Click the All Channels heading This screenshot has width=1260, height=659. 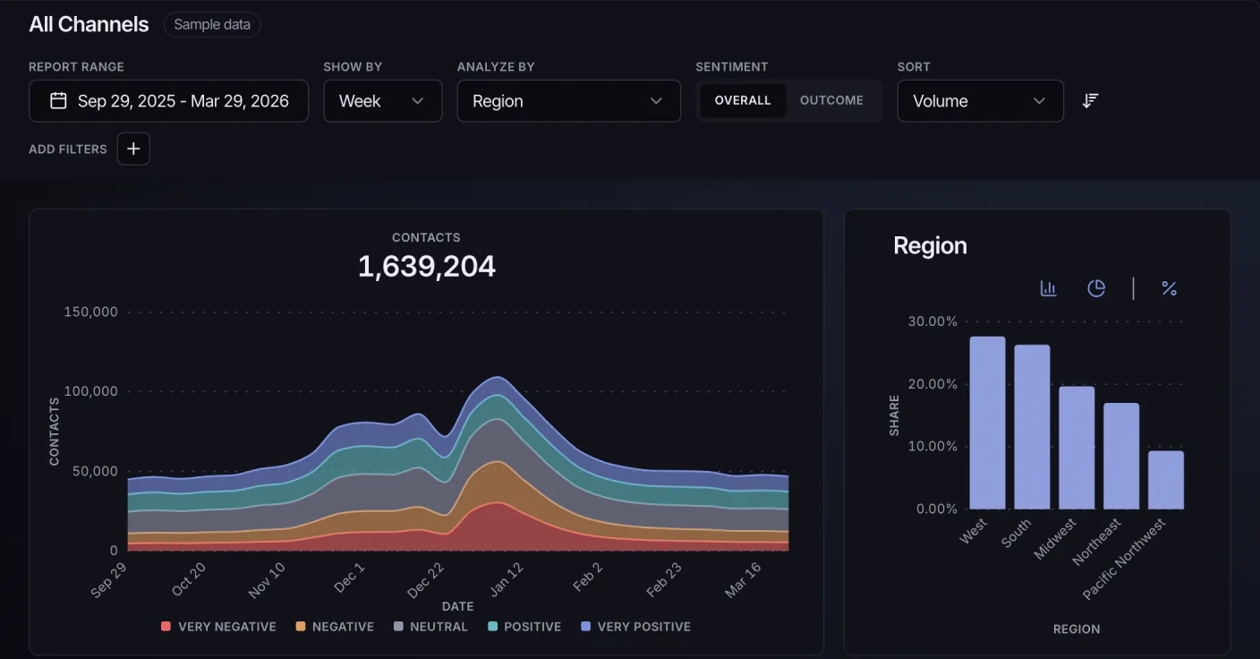pos(89,24)
